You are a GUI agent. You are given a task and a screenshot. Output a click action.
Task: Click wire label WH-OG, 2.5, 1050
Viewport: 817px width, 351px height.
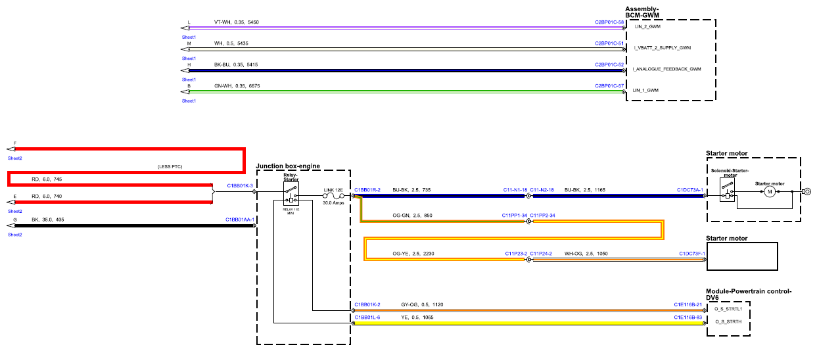586,254
